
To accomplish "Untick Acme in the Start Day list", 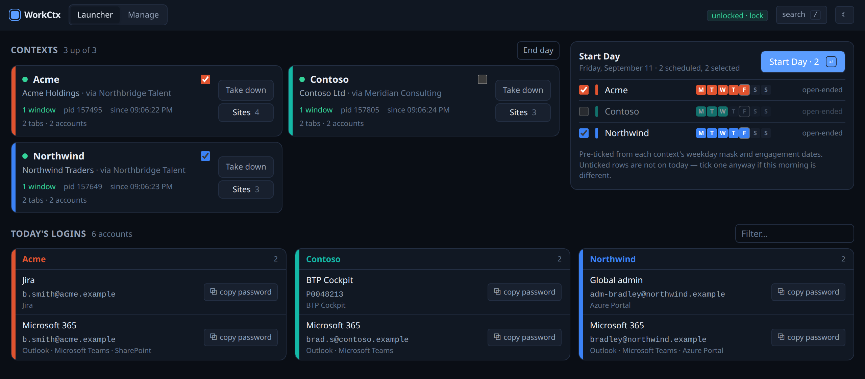I will coord(584,90).
